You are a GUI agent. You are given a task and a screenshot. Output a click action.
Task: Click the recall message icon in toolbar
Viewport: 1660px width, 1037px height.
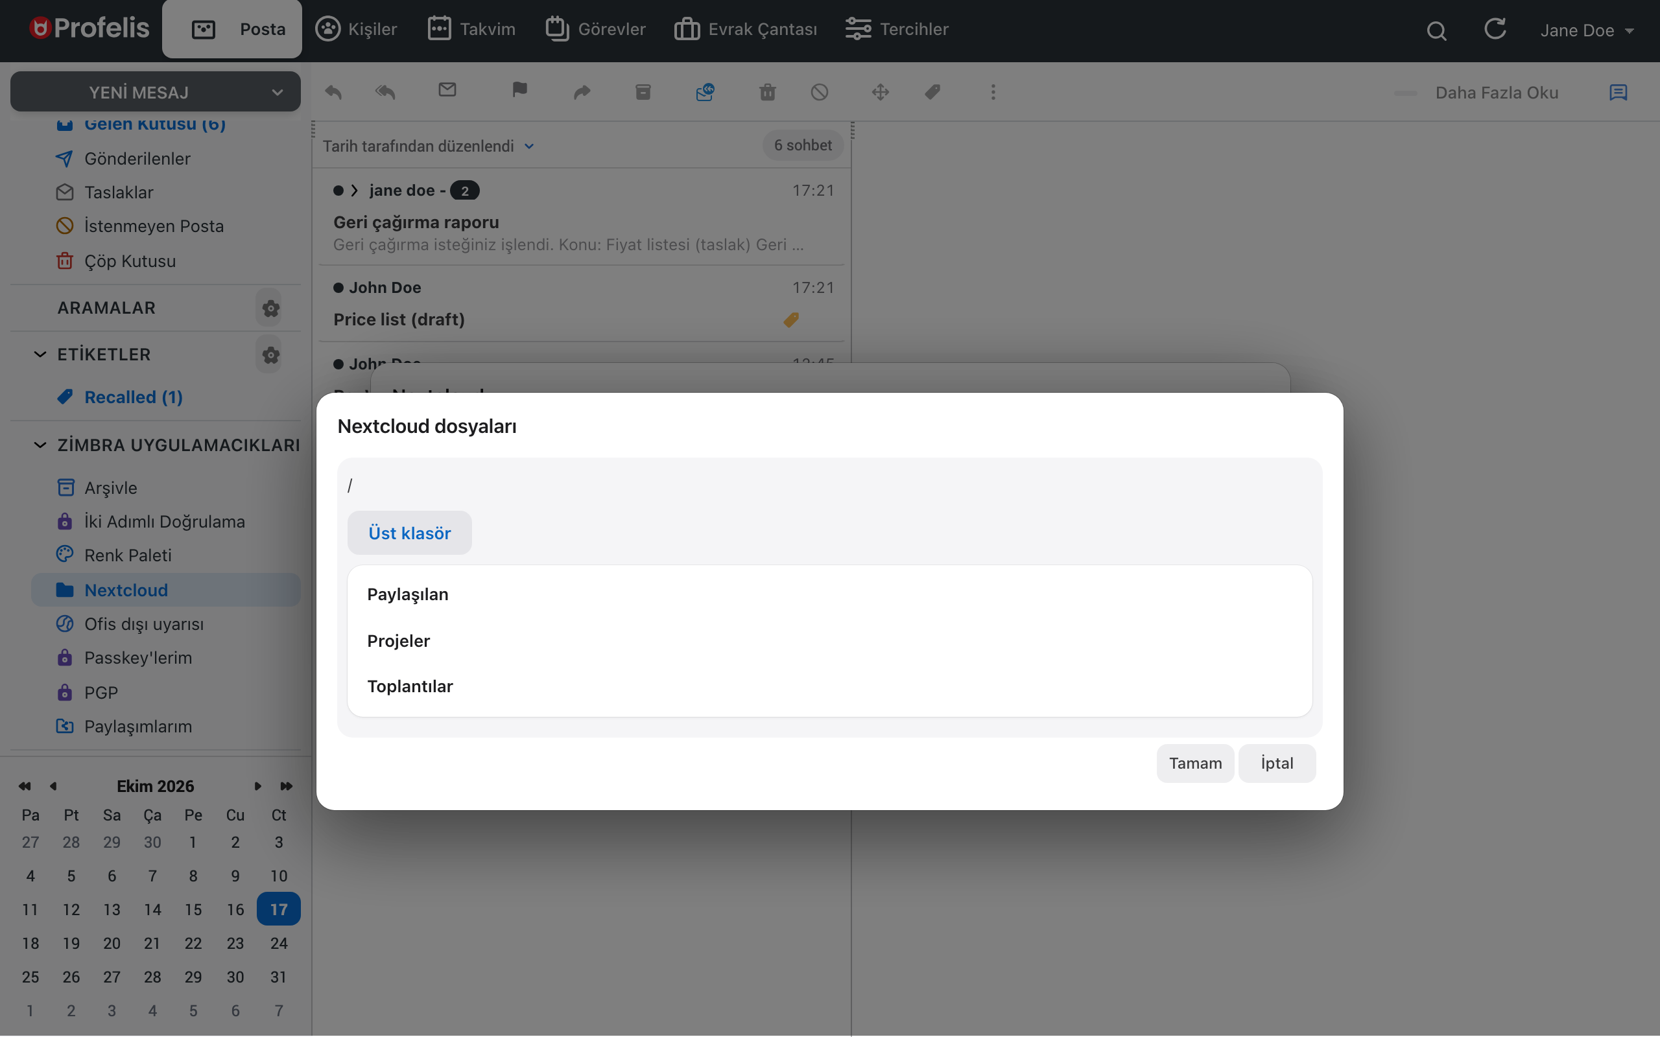tap(705, 92)
